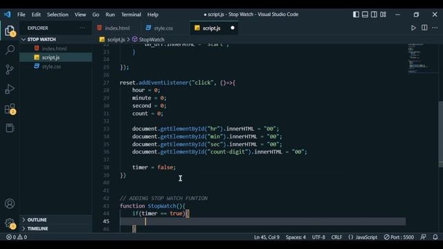Image resolution: width=443 pixels, height=249 pixels.
Task: Open Customize Layout icon
Action: tap(383, 15)
